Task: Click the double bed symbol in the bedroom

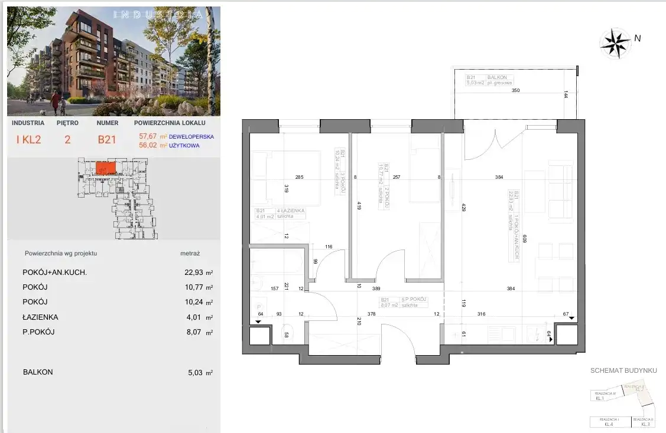Action: tap(268, 177)
